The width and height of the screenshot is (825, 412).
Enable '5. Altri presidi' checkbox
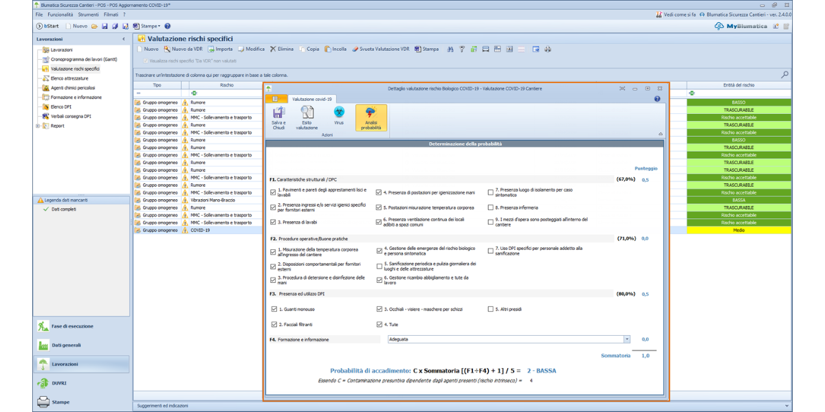tap(490, 309)
